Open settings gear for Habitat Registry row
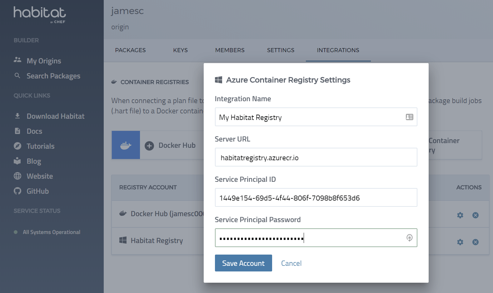The height and width of the screenshot is (293, 493). 460,242
